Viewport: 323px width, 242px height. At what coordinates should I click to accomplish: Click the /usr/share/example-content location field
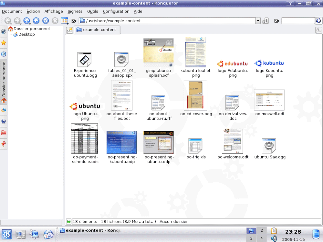[167, 21]
